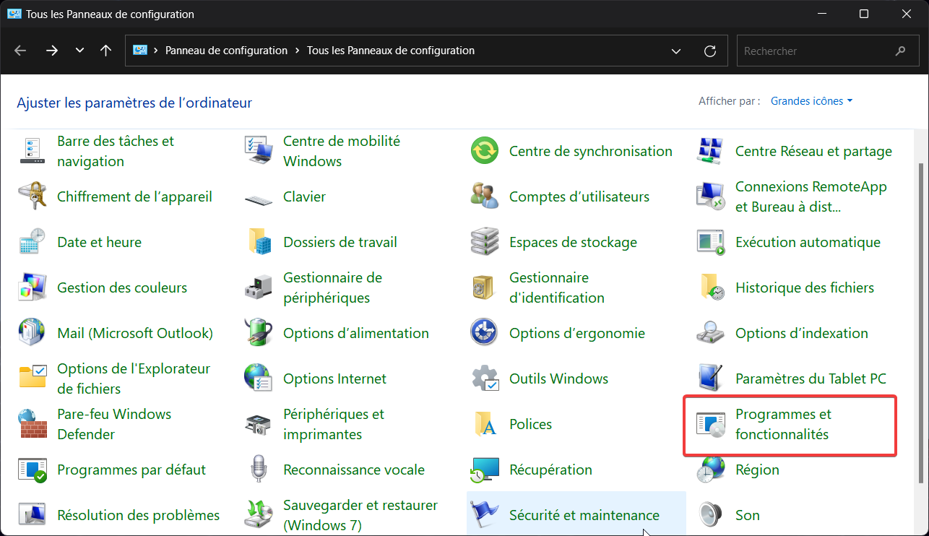Open the Clavier link text
929x536 pixels.
click(305, 196)
